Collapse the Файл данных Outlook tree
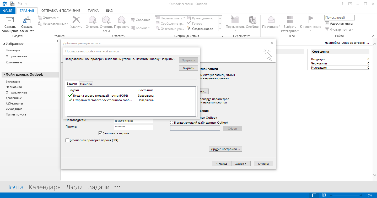This screenshot has width=377, height=198. click(4, 75)
